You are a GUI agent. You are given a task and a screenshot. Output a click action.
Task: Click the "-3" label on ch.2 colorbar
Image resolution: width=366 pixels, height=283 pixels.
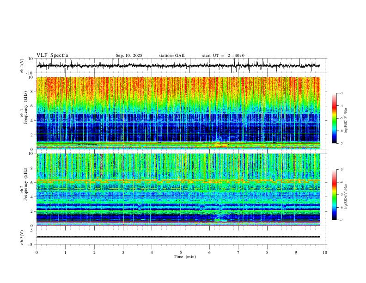pyautogui.click(x=341, y=170)
